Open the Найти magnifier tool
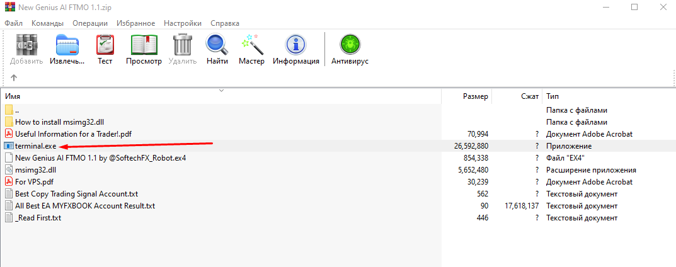 click(217, 44)
